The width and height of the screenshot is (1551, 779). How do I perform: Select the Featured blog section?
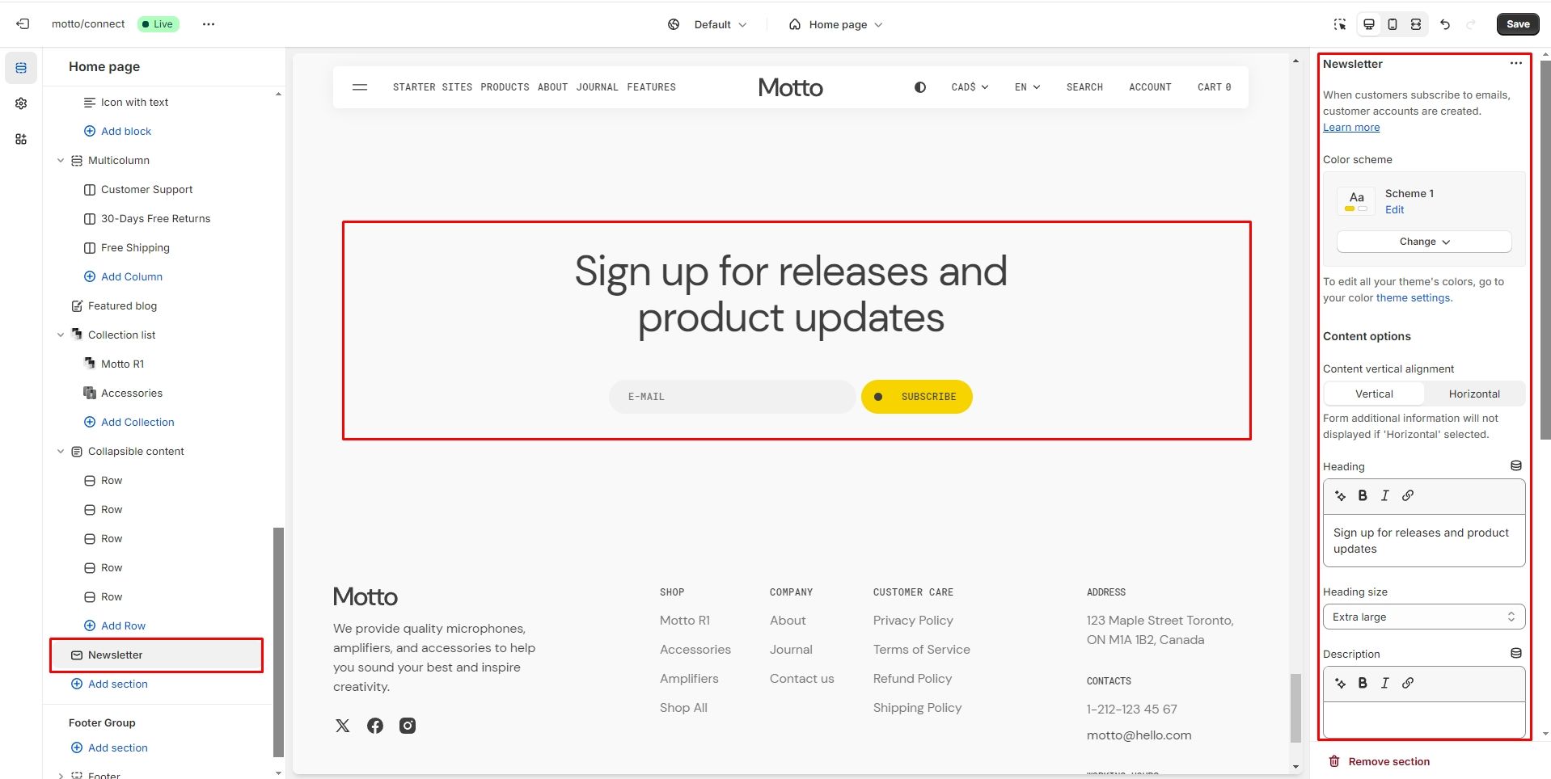pos(122,305)
